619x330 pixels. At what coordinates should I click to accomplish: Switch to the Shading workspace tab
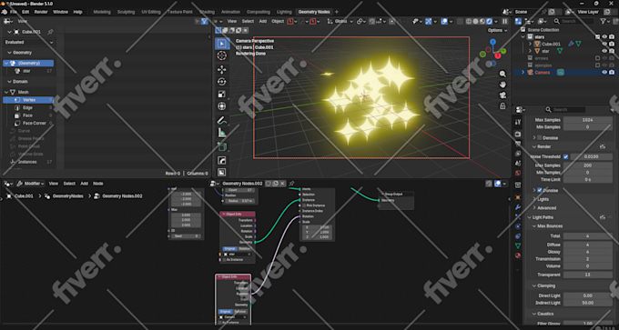pyautogui.click(x=207, y=12)
